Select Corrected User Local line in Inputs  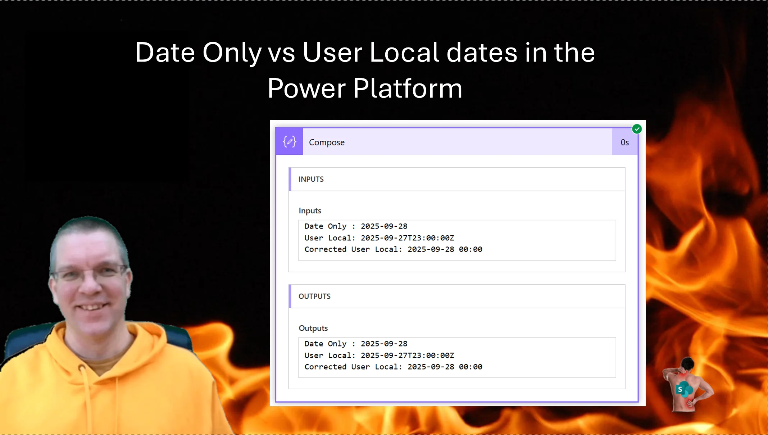(393, 249)
